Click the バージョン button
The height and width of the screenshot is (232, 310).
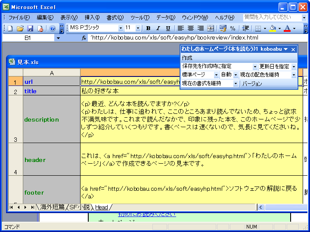(x=252, y=84)
